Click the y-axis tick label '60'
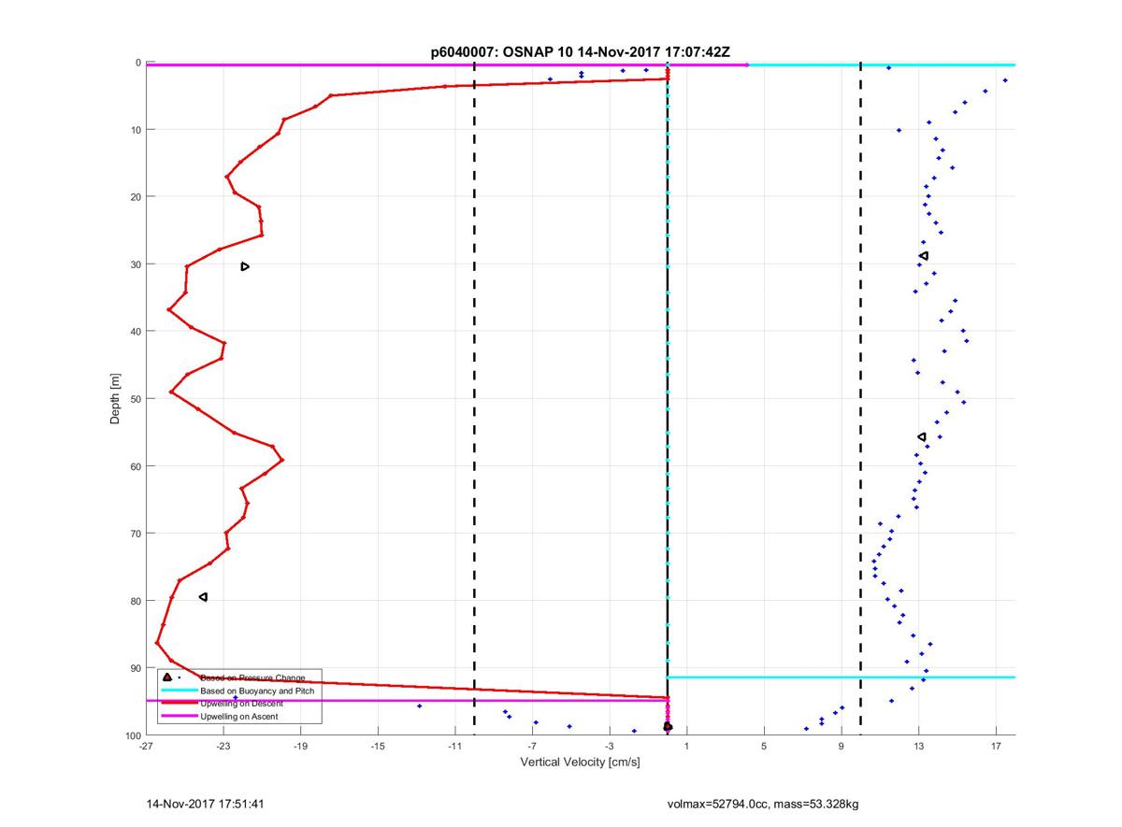The width and height of the screenshot is (1122, 827). click(136, 466)
